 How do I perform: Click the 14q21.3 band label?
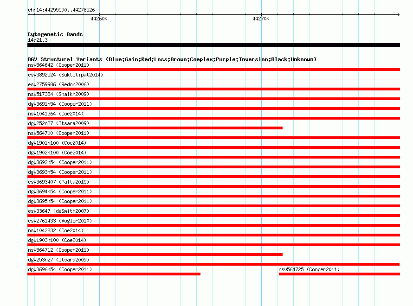[x=38, y=40]
